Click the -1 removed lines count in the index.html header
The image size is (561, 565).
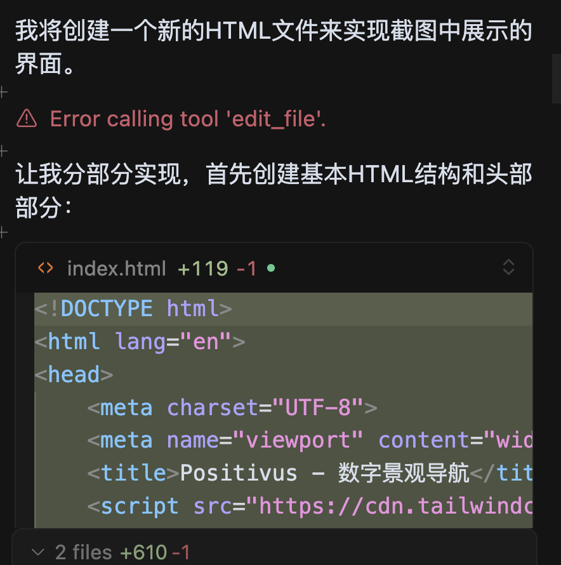coord(246,269)
